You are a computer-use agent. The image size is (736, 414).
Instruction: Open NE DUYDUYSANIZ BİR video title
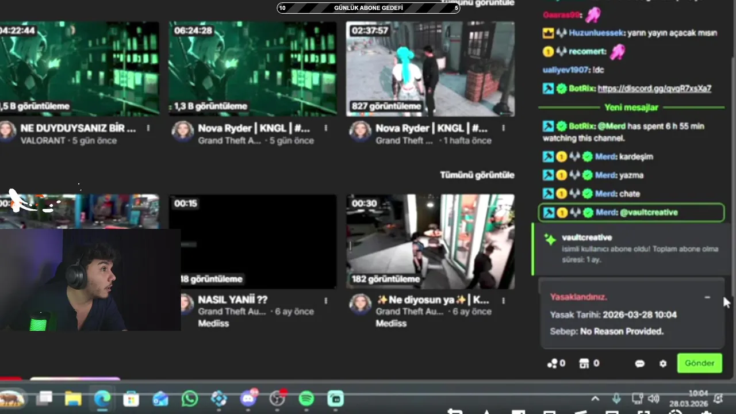pyautogui.click(x=78, y=128)
